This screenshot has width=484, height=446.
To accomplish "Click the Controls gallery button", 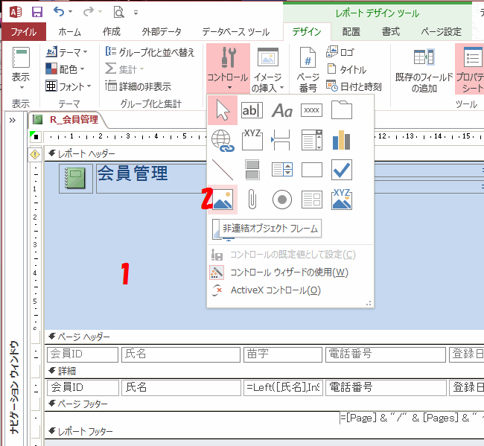I will 228,69.
